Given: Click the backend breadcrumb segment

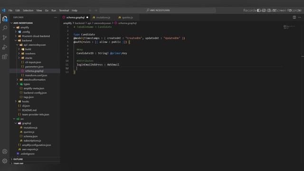Looking at the screenshot, I should [79, 23].
